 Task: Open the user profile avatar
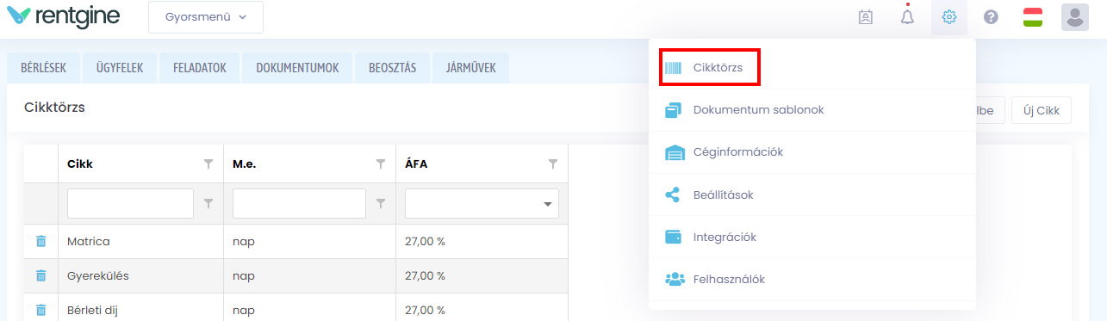point(1075,16)
